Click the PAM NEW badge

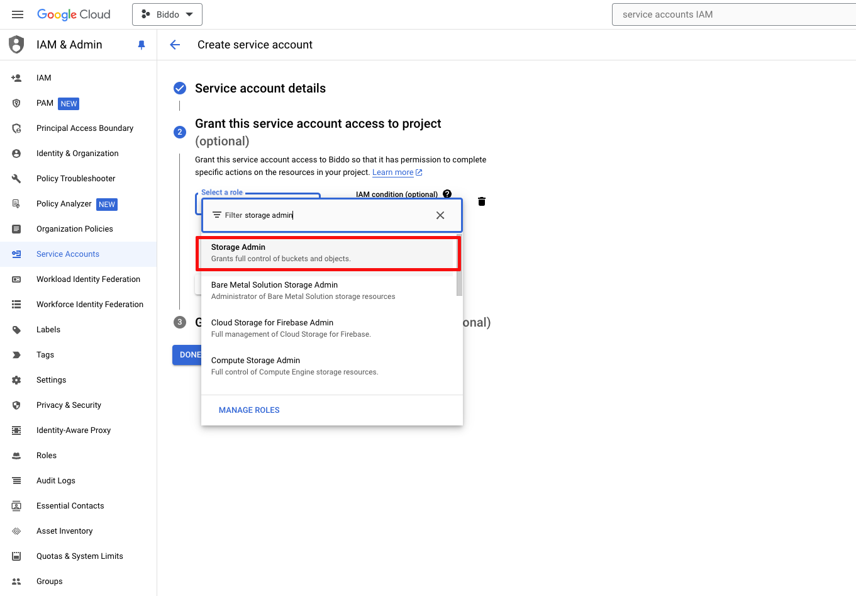click(69, 104)
